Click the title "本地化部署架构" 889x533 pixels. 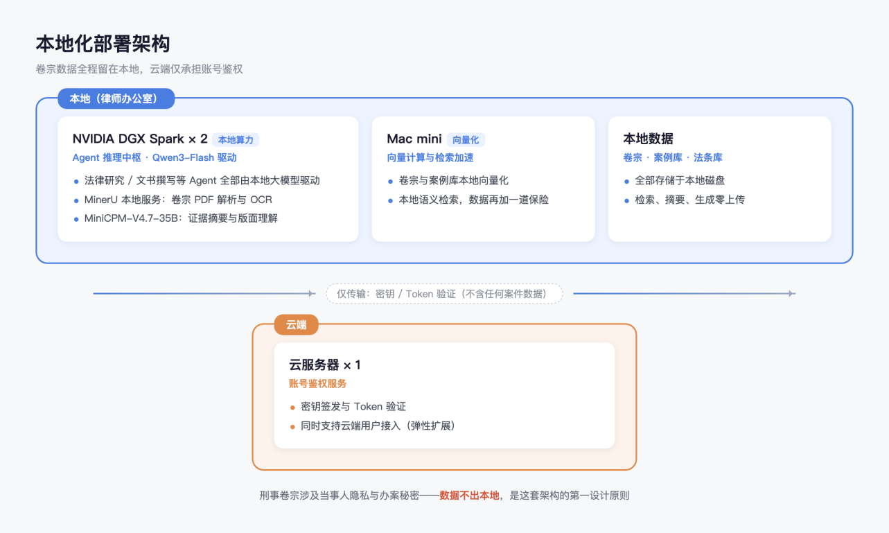pyautogui.click(x=103, y=44)
